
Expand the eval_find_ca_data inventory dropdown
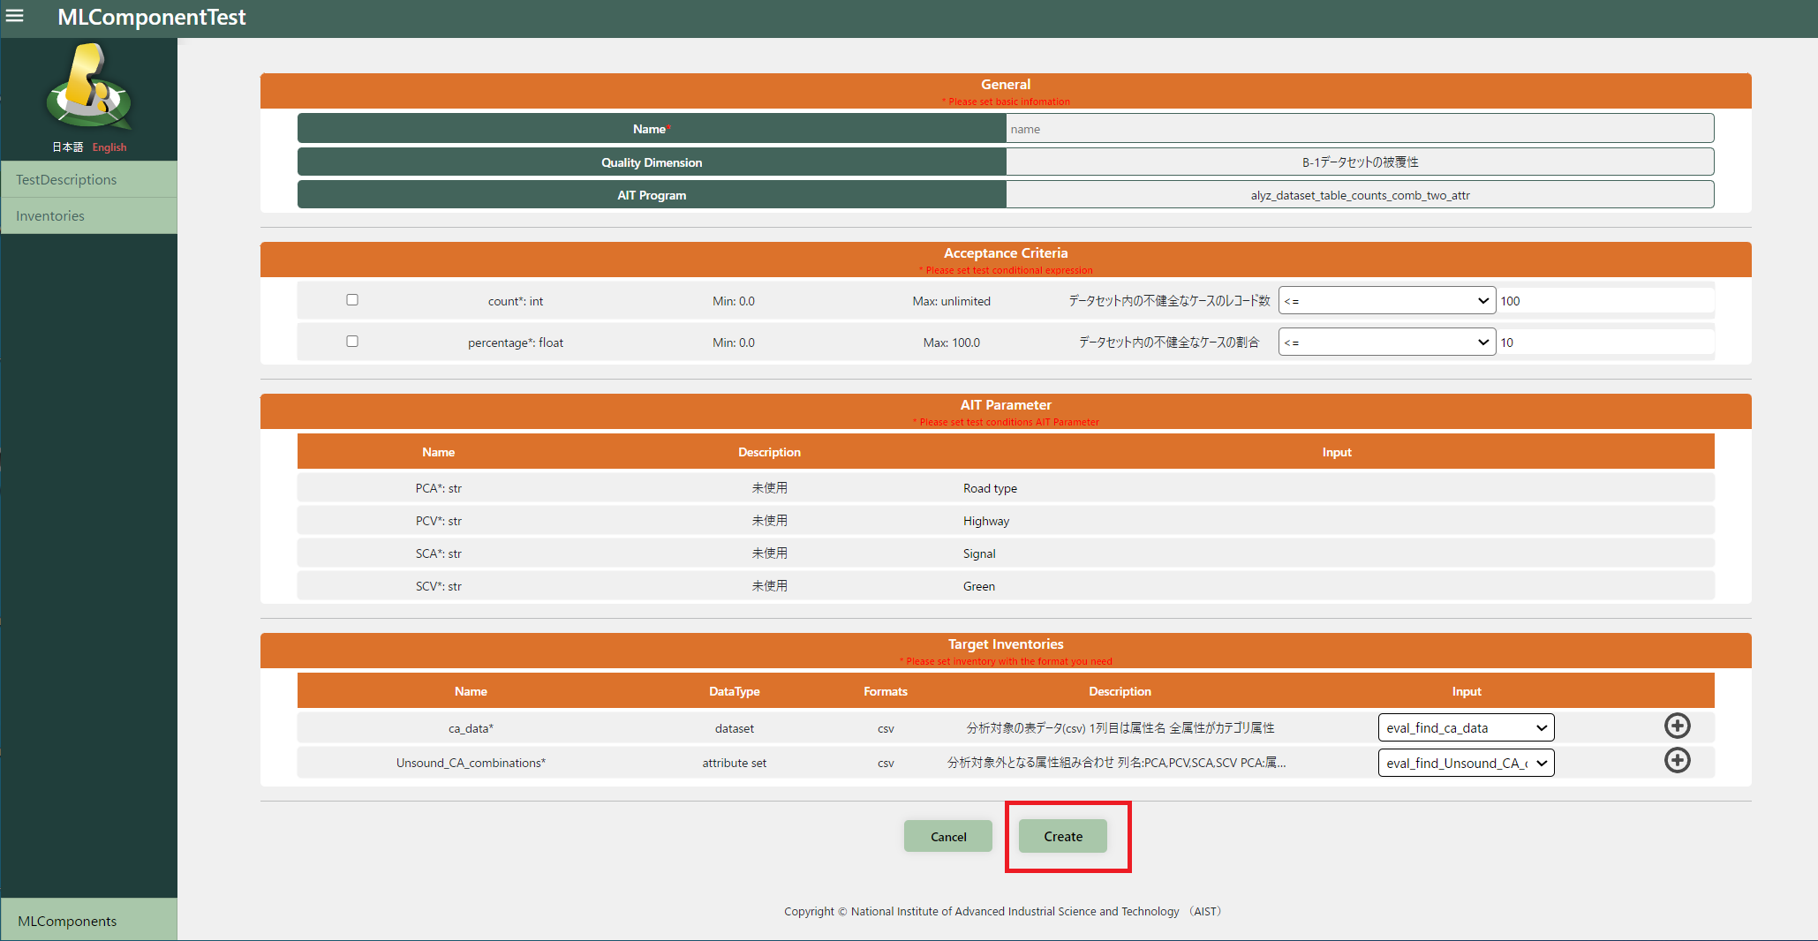point(1466,727)
